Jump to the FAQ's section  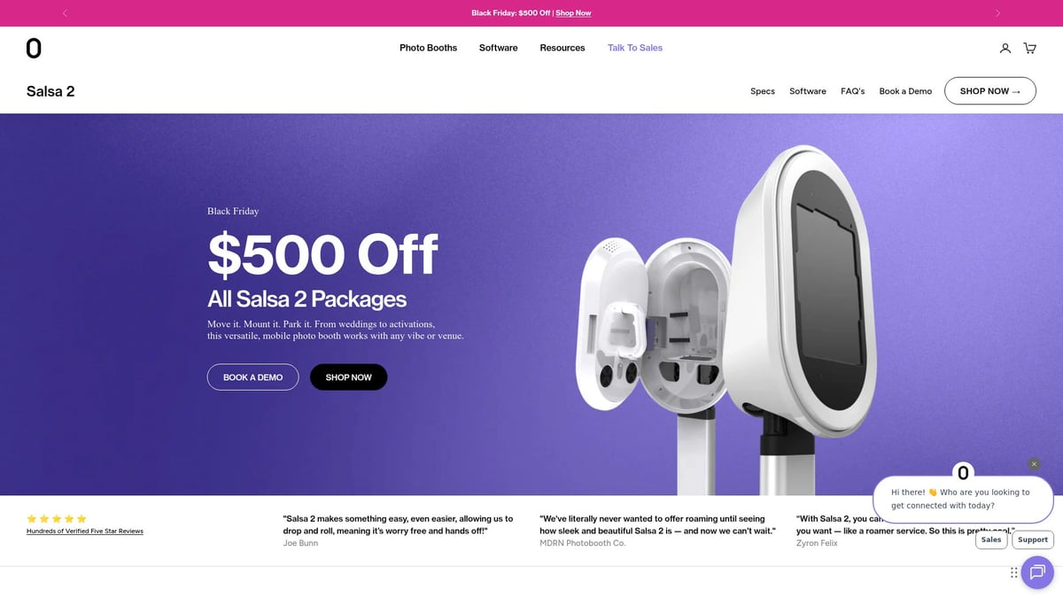852,91
